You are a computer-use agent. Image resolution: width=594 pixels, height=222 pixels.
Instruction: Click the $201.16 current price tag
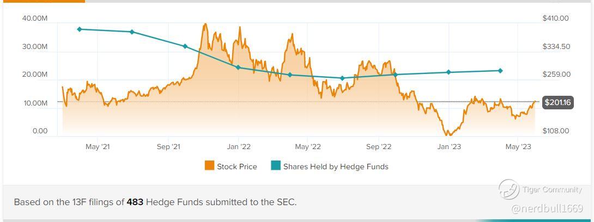click(557, 102)
